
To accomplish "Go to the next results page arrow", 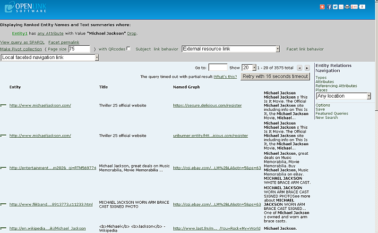I will pos(307,68).
